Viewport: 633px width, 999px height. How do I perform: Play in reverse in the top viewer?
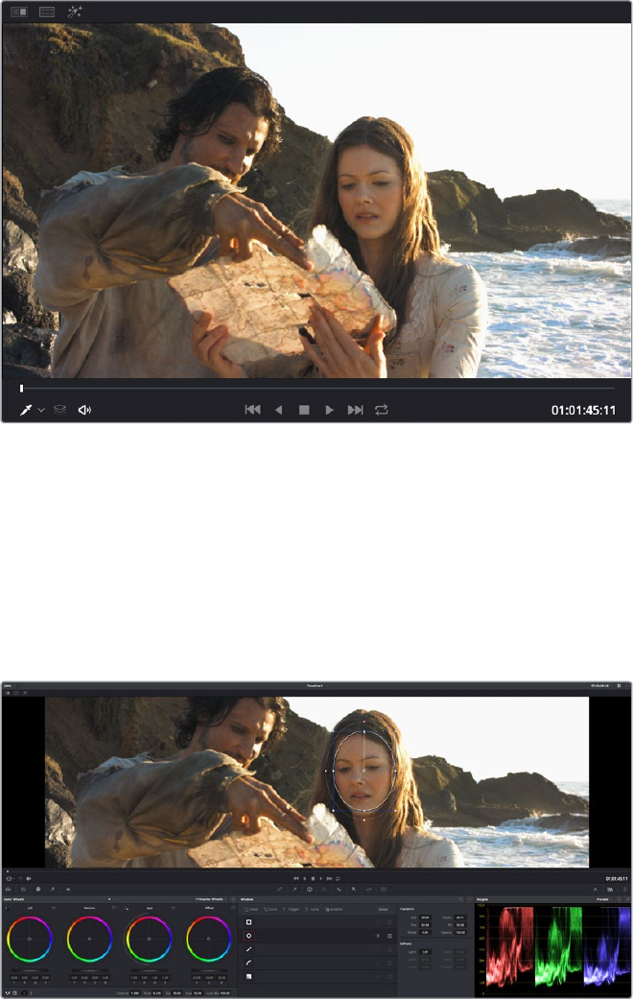click(278, 410)
